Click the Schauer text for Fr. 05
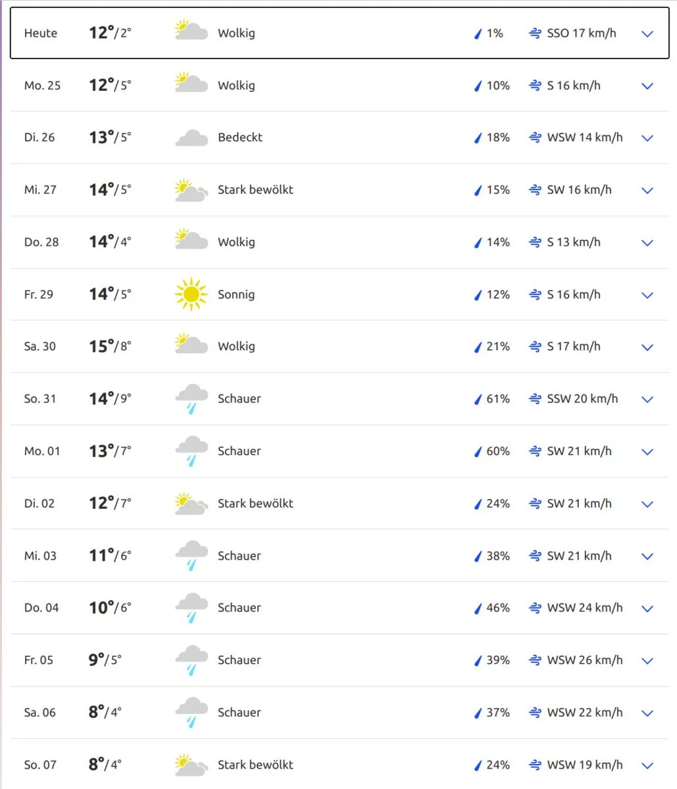Screen dimensions: 677x789 pos(239,660)
